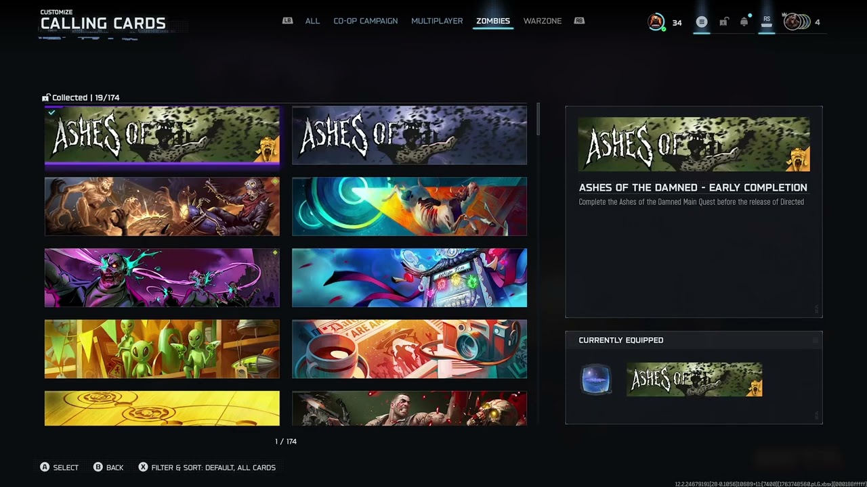
Task: Select the yellow crop circles calling card
Action: tap(162, 409)
